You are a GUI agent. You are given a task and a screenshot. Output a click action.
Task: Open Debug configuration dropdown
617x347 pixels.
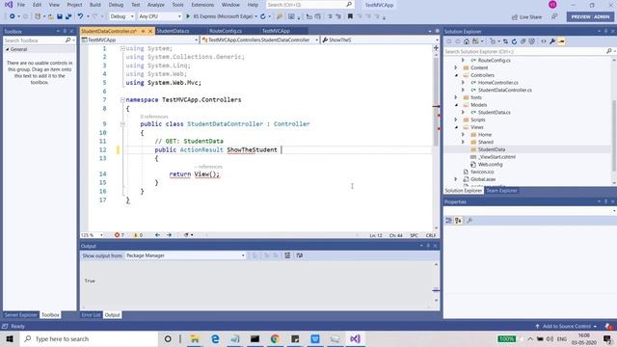coord(122,16)
